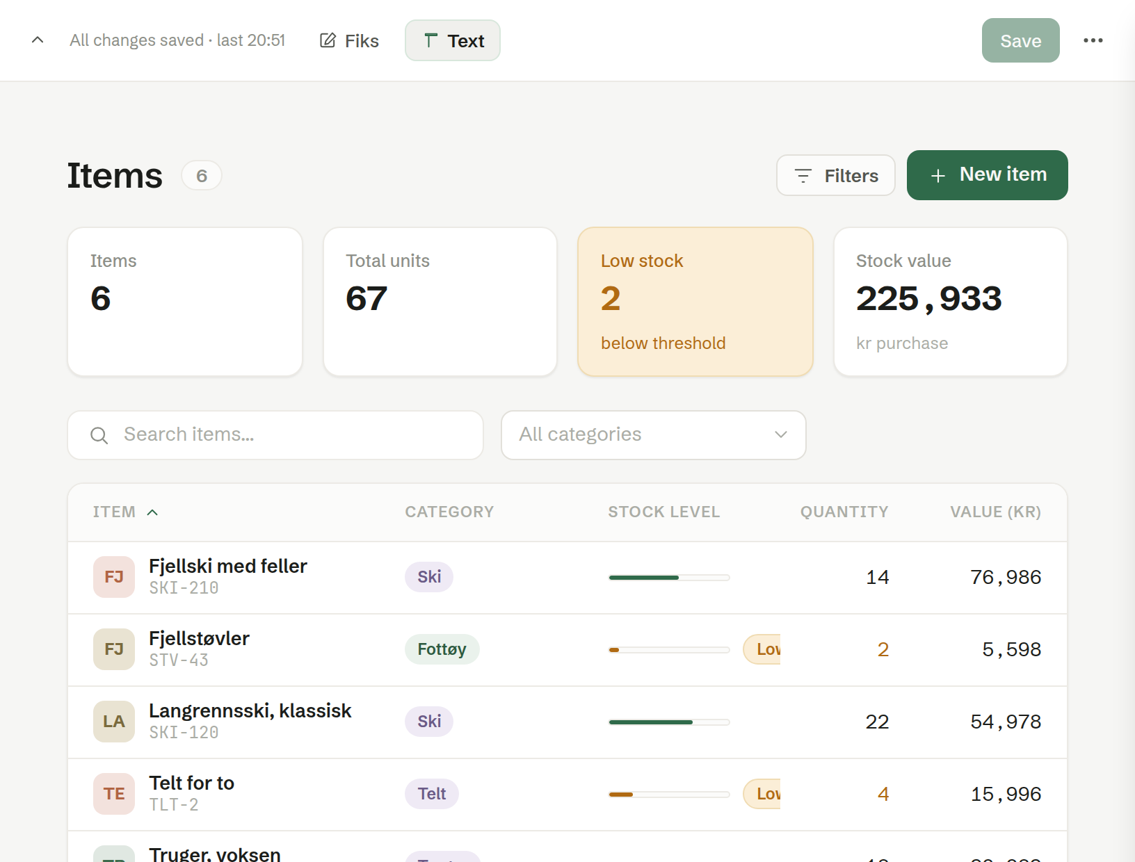The width and height of the screenshot is (1135, 862).
Task: Click the Telt category tag
Action: click(432, 794)
